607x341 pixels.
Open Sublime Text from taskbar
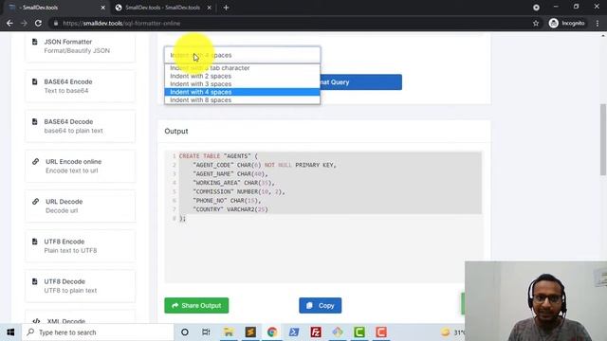(250, 332)
